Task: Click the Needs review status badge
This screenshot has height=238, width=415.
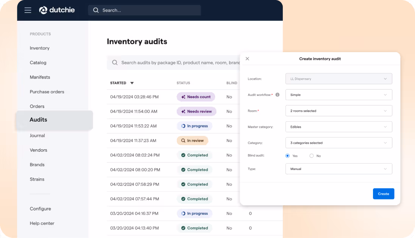Action: [197, 111]
